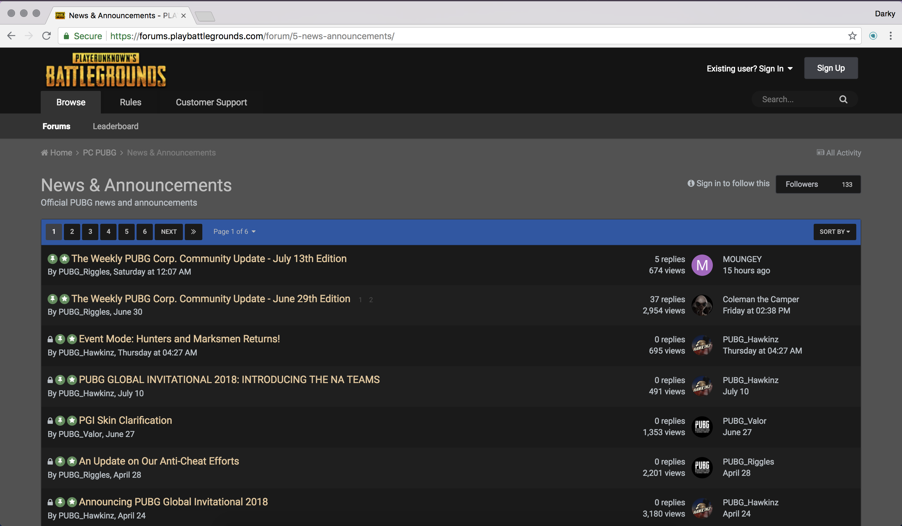Click the NEXT page button

point(168,231)
